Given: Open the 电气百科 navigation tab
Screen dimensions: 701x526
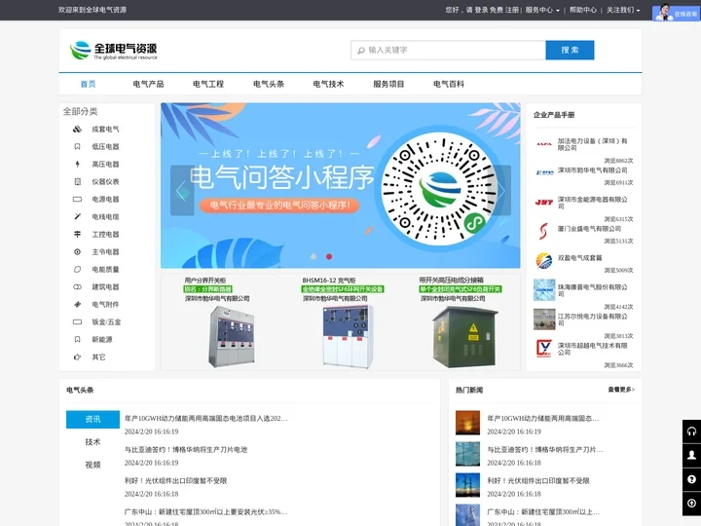Looking at the screenshot, I should tap(449, 84).
